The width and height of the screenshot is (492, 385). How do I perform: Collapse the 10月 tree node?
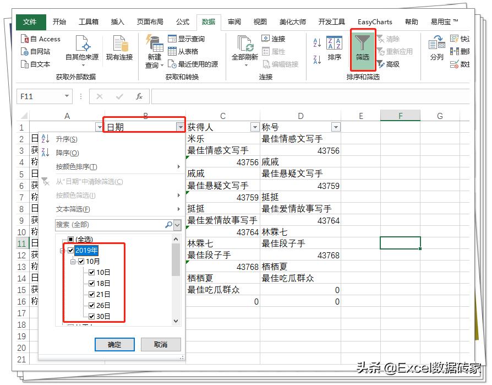72,261
